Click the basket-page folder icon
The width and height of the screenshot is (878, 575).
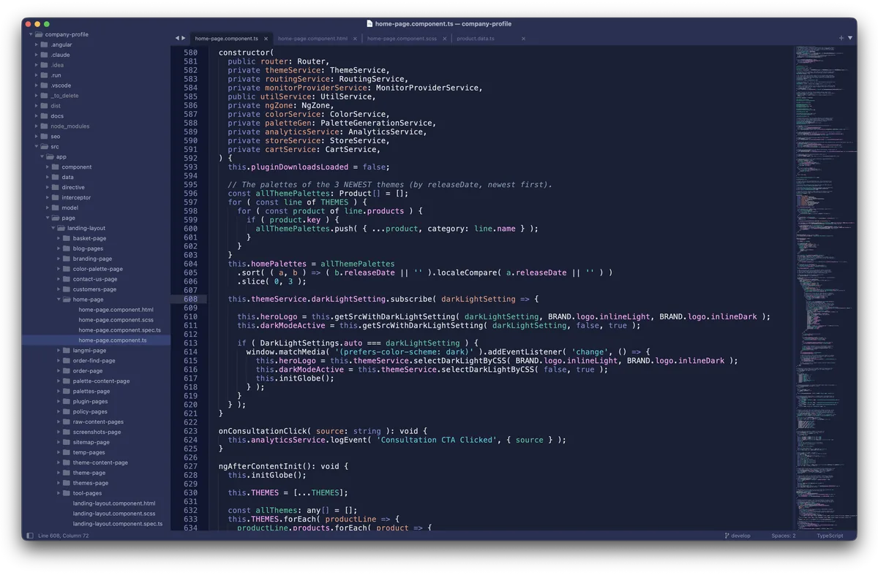tap(67, 238)
